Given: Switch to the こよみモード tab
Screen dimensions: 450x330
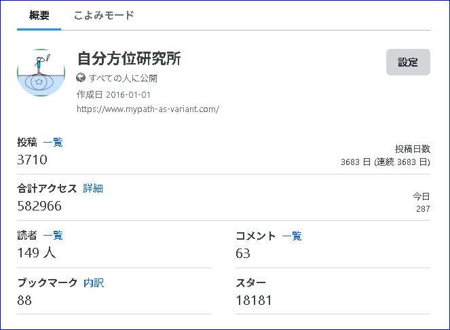Looking at the screenshot, I should (x=104, y=15).
